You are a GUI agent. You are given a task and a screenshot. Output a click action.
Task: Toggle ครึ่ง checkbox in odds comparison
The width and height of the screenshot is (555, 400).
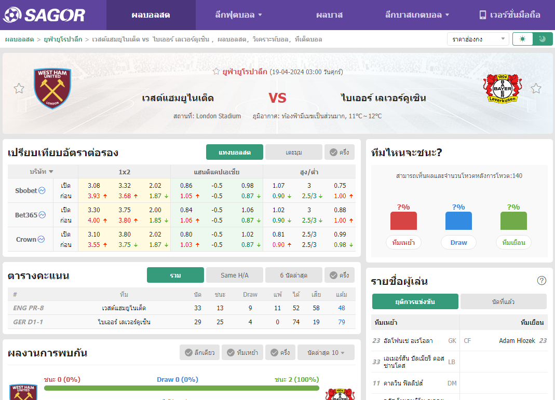click(340, 152)
